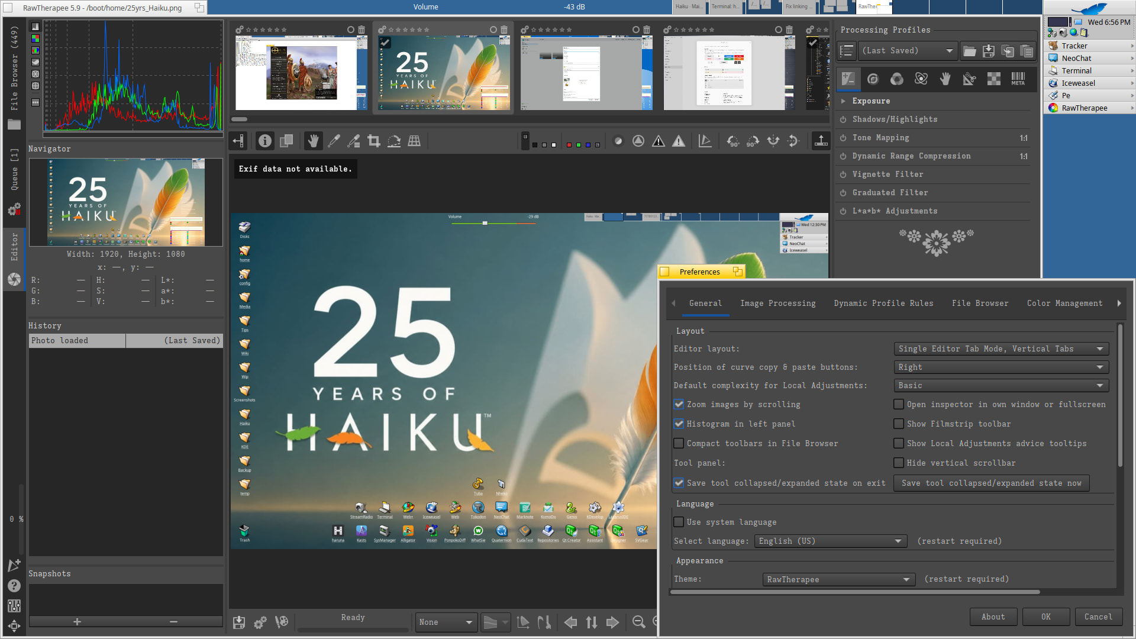The image size is (1136, 639).
Task: Select the perspective correction grid tool
Action: tap(414, 141)
